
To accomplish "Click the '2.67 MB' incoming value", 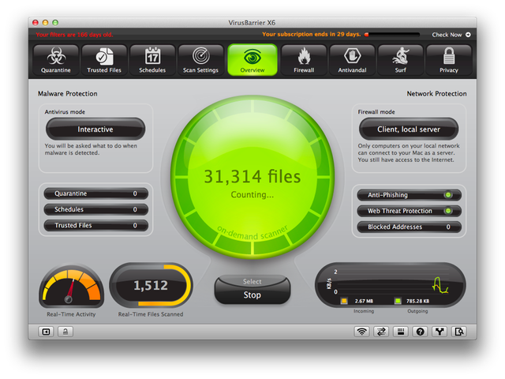I will 364,301.
